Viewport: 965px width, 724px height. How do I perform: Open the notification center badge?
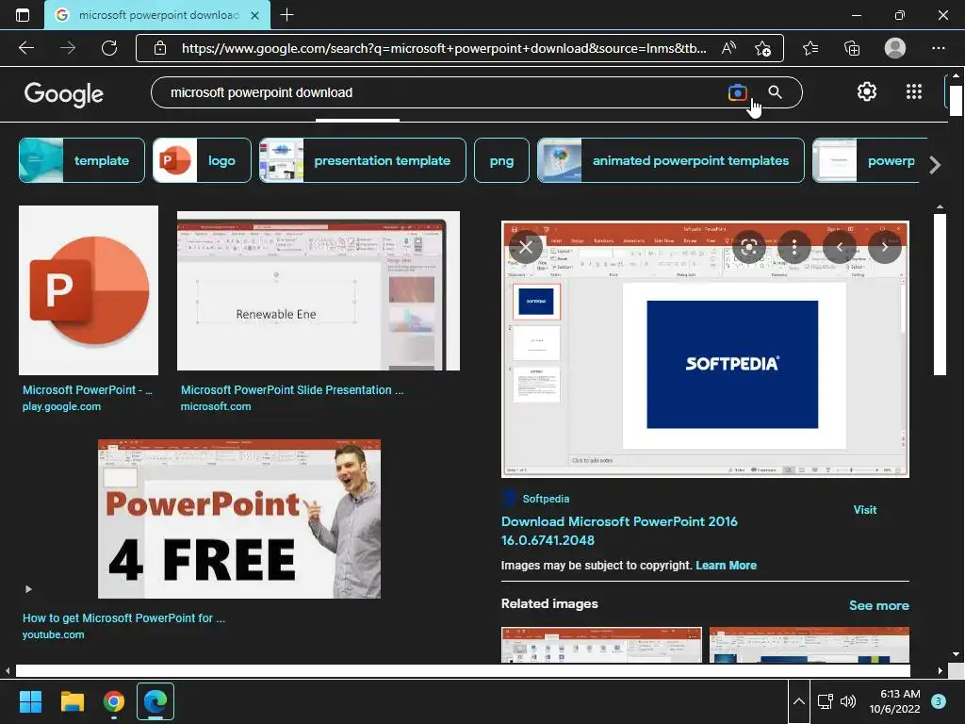pos(939,701)
